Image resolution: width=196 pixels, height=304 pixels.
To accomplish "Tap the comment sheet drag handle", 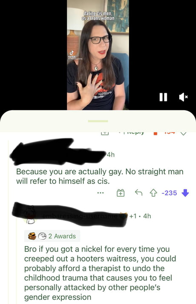I will [x=98, y=121].
